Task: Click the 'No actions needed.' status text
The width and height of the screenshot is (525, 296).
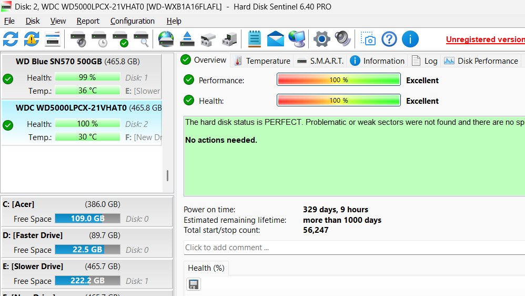Action: click(221, 140)
